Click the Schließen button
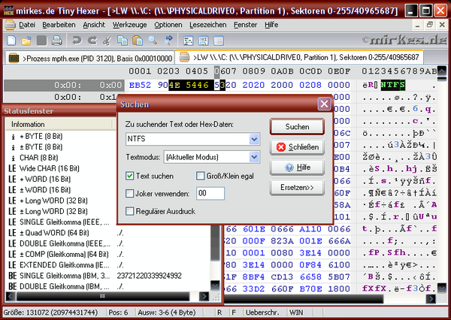The height and width of the screenshot is (320, 451). click(x=297, y=147)
